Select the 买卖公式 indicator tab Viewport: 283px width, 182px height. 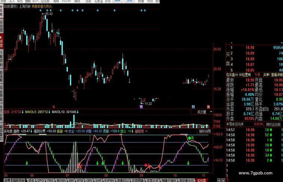click(152, 180)
